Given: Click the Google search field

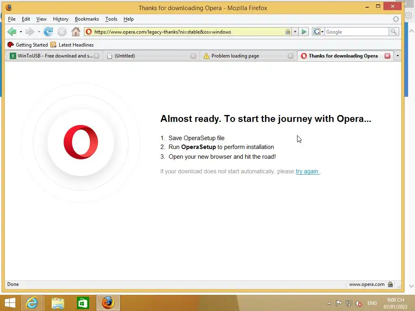Looking at the screenshot, I should (x=357, y=32).
